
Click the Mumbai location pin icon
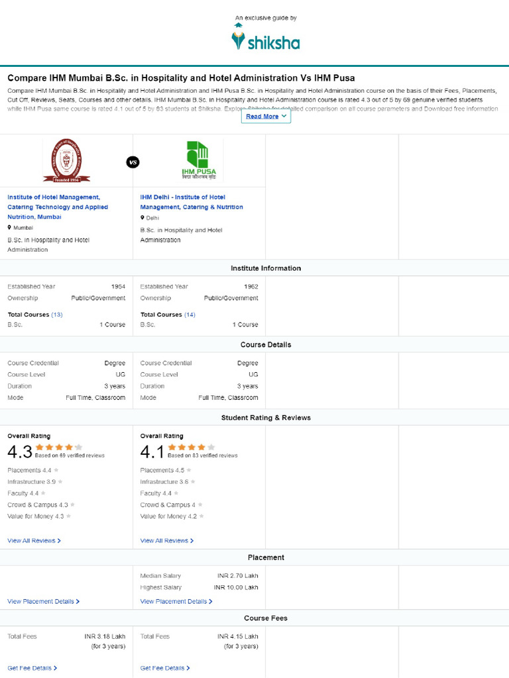[x=9, y=227]
